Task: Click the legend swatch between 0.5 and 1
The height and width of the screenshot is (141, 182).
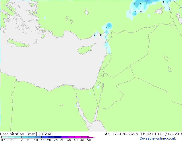Action: pos(11,137)
